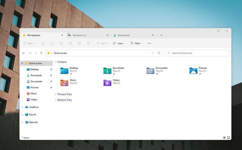Collapse the Quick access tree node
The image size is (242, 150).
coord(22,63)
